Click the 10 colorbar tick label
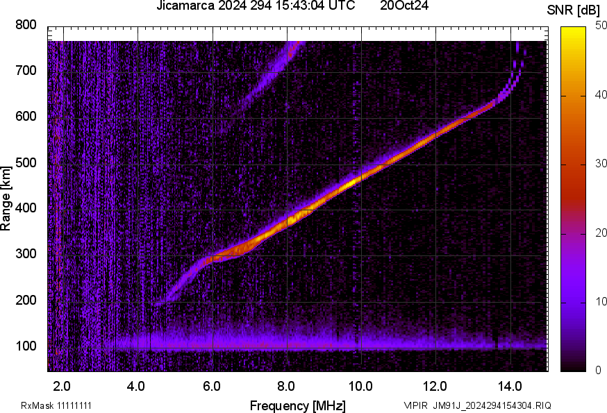This screenshot has width=607, height=413. [601, 301]
